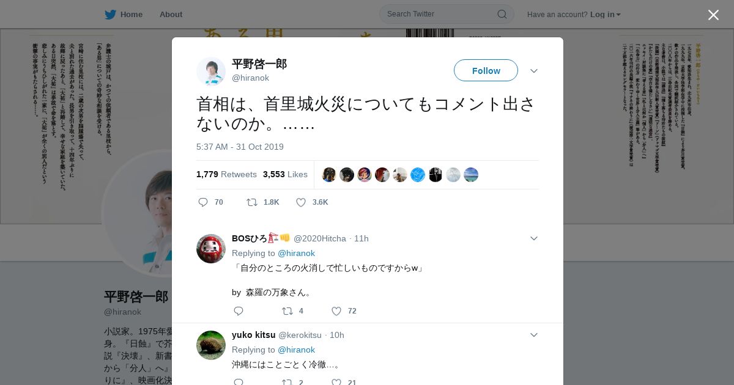Image resolution: width=734 pixels, height=385 pixels.
Task: Reply to the main tweet via speech bubble icon
Action: tap(203, 202)
